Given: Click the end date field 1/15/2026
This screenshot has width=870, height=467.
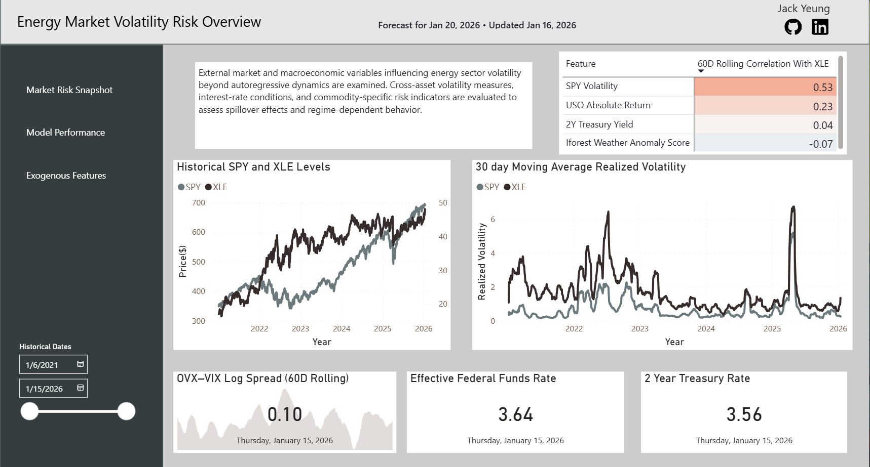Looking at the screenshot, I should tap(53, 388).
